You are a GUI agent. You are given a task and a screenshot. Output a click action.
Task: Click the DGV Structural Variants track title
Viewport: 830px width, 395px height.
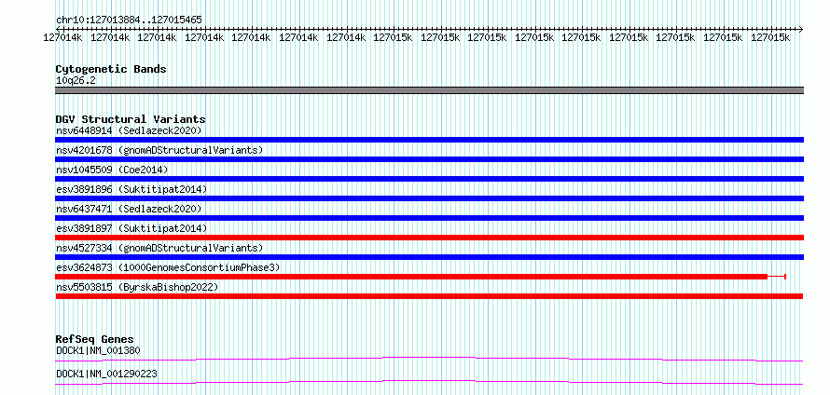(x=131, y=119)
